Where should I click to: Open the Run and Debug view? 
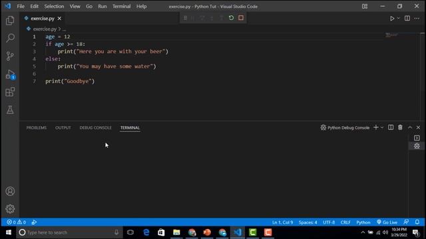pyautogui.click(x=10, y=74)
